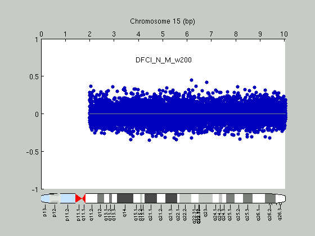
Task: Select the dark q14 band on ideogram
Action: click(125, 198)
